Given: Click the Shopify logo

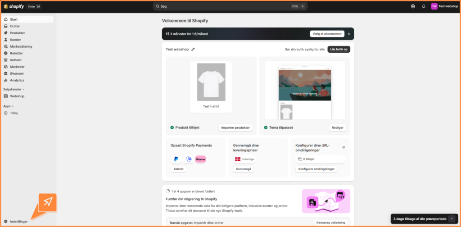Looking at the screenshot, I should 14,6.
